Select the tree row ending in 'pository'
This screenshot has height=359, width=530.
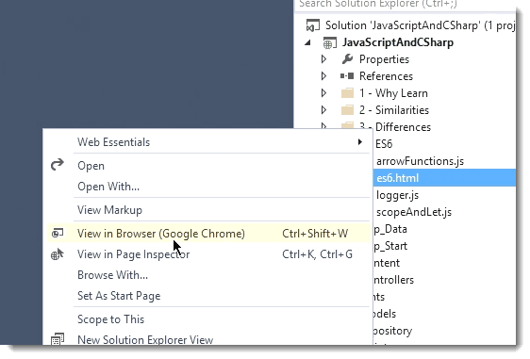coord(392,331)
